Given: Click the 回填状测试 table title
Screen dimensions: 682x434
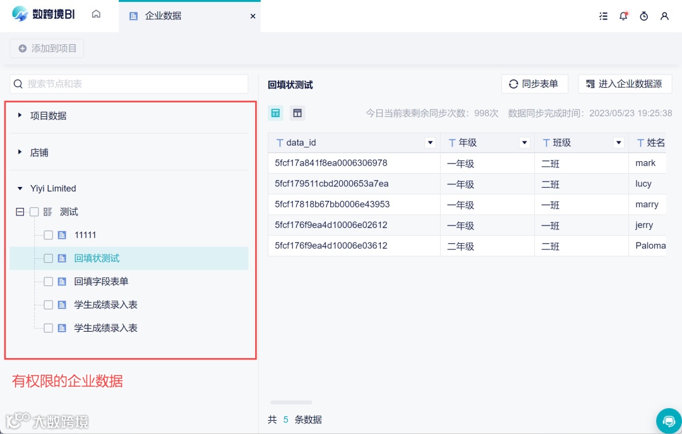Looking at the screenshot, I should (290, 85).
